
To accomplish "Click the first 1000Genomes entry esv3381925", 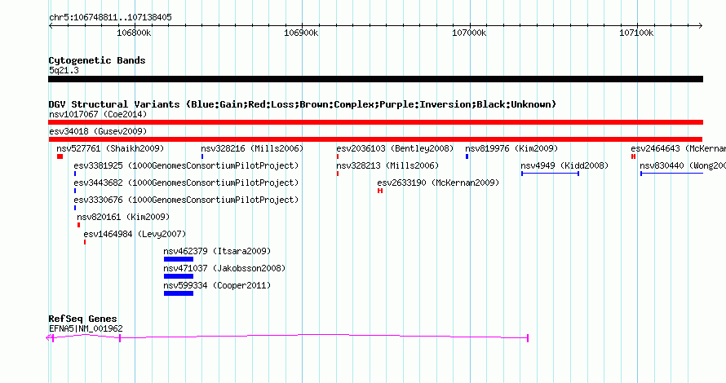I will tap(186, 165).
